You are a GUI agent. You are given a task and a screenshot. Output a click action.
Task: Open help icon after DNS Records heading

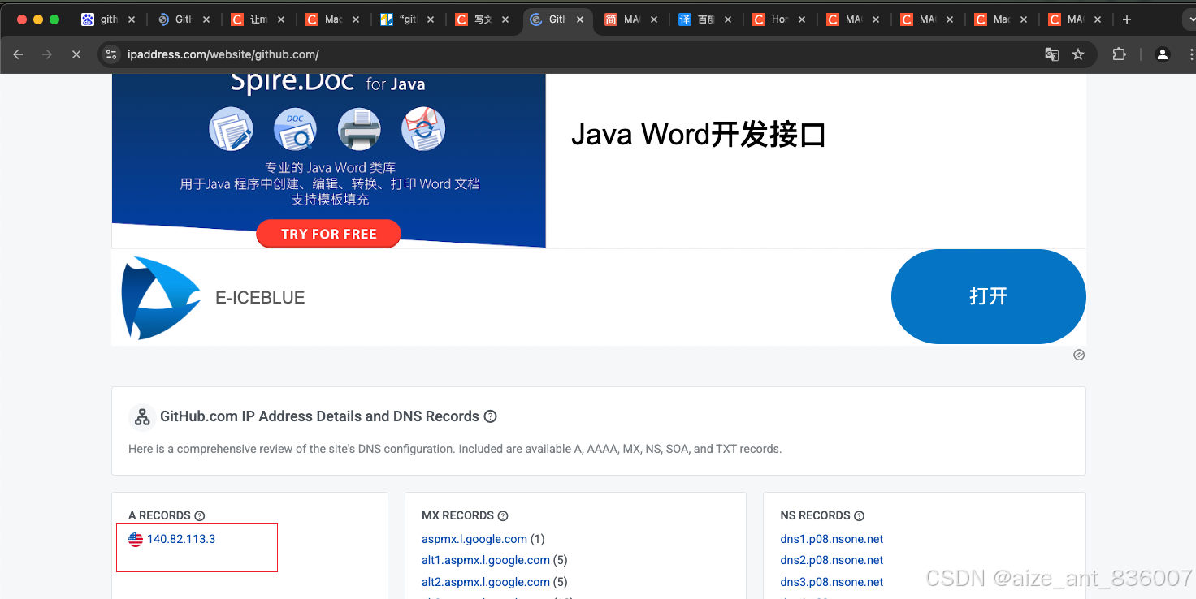coord(490,416)
